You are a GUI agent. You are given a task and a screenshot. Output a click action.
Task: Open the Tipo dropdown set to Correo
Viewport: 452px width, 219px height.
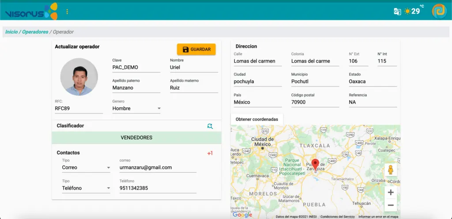(86, 167)
